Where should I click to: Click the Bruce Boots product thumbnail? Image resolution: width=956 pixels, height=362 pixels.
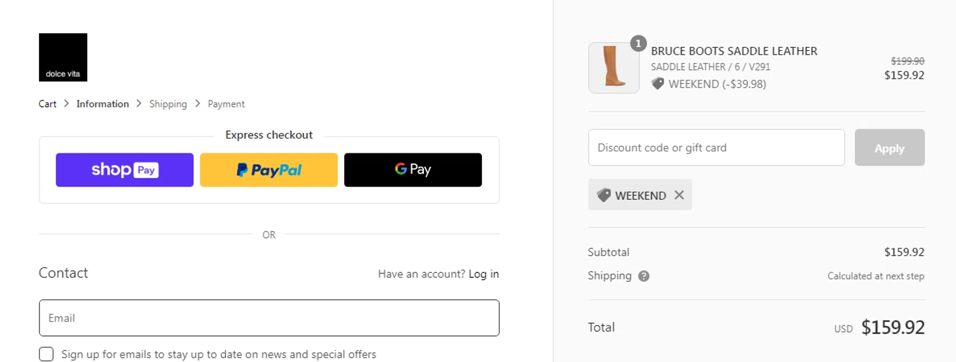coord(613,68)
